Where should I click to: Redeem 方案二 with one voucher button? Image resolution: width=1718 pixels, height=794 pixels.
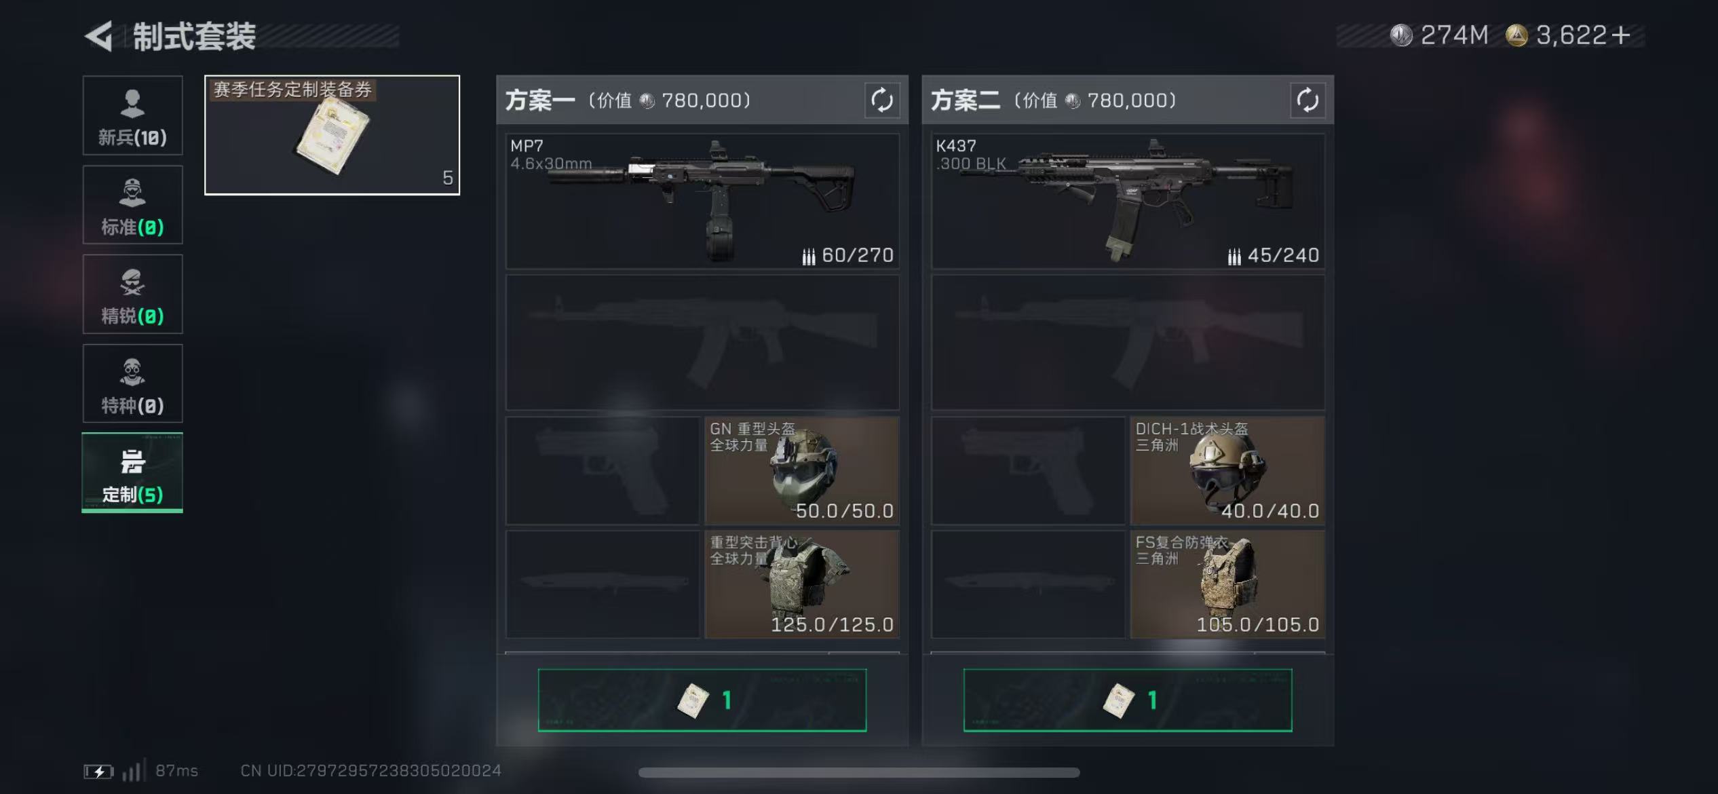(1128, 700)
